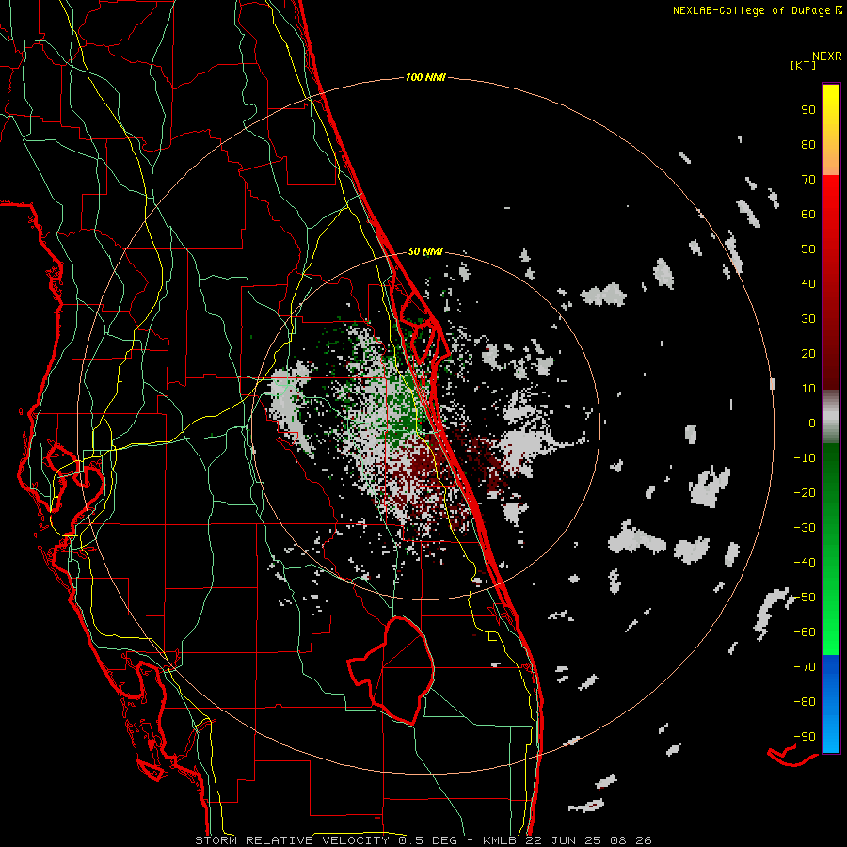Click the 100 NMI range ring label
The width and height of the screenshot is (847, 847).
tap(425, 78)
